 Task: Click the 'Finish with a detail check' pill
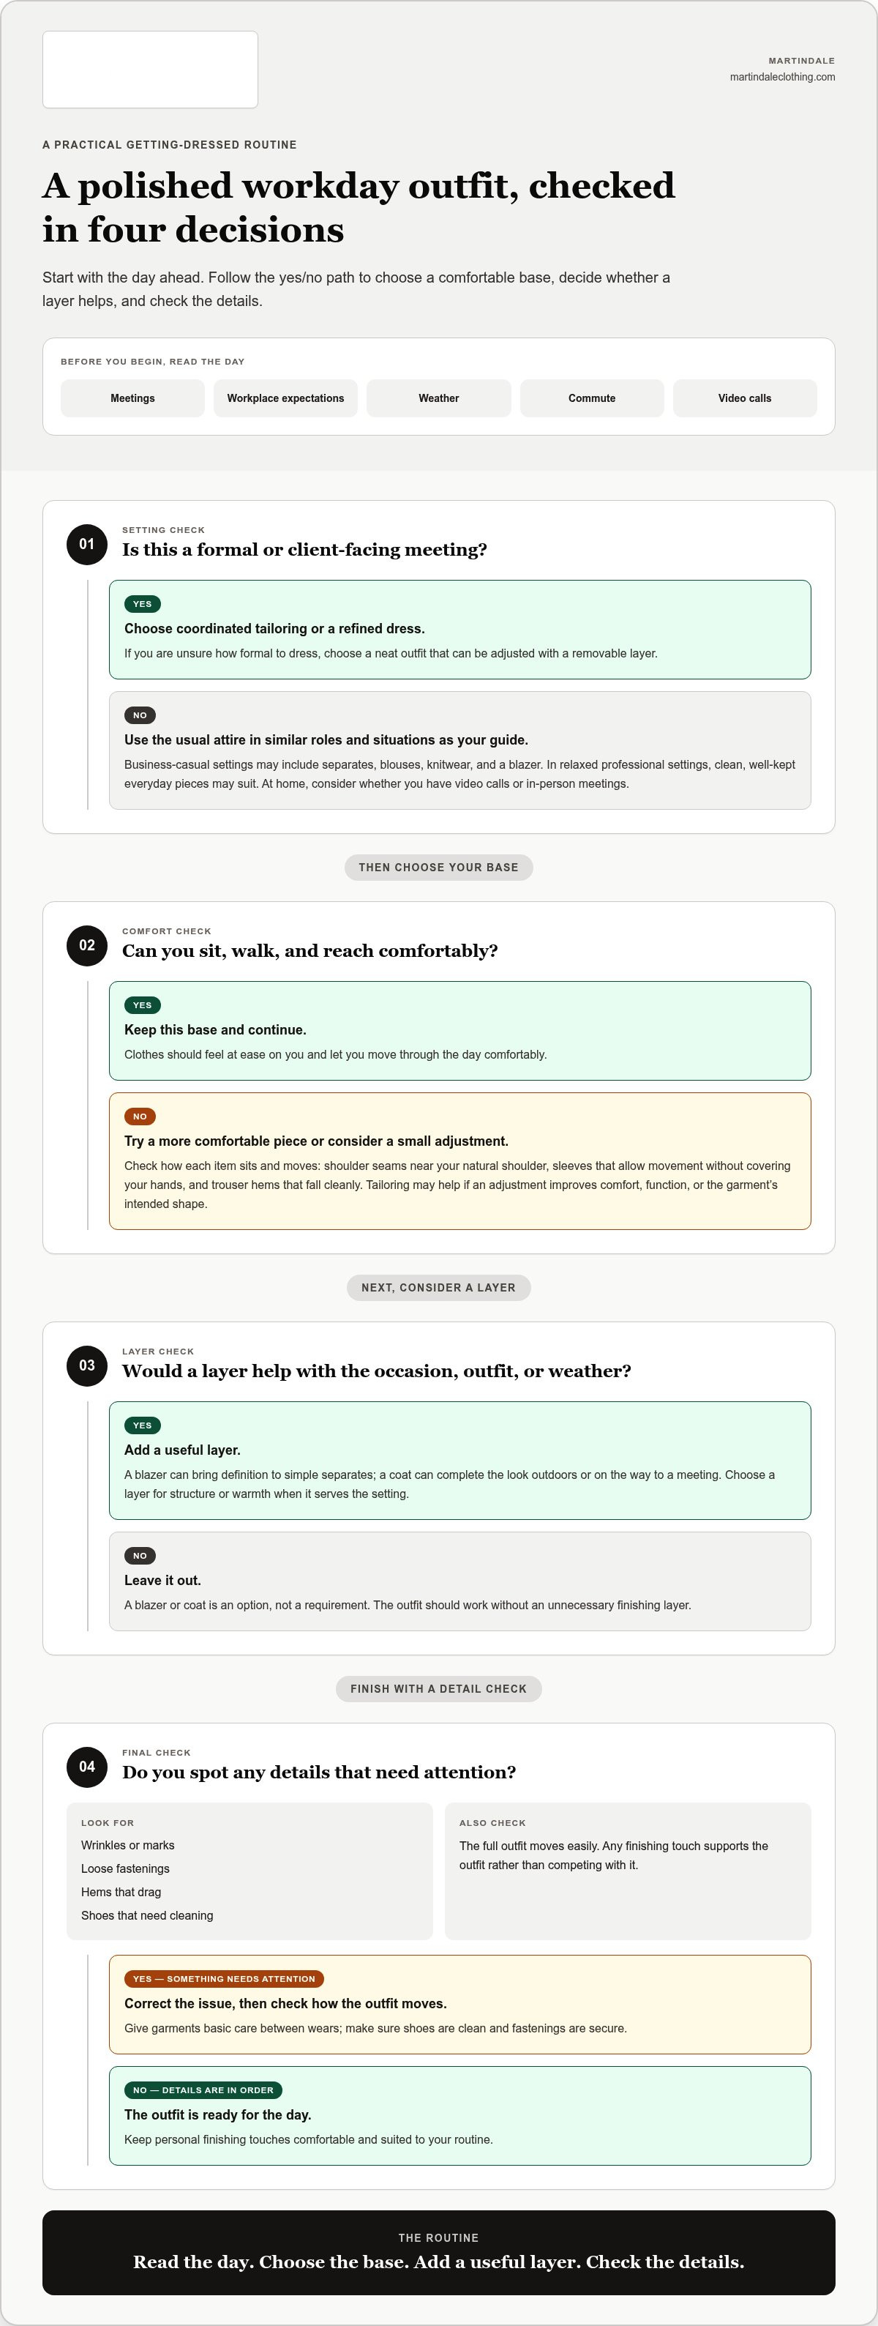438,1688
